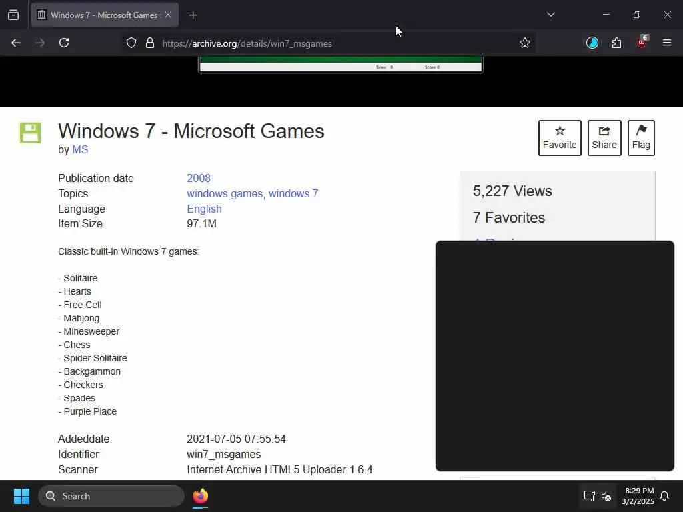Image resolution: width=683 pixels, height=512 pixels.
Task: Open the network status tray icon
Action: click(589, 496)
